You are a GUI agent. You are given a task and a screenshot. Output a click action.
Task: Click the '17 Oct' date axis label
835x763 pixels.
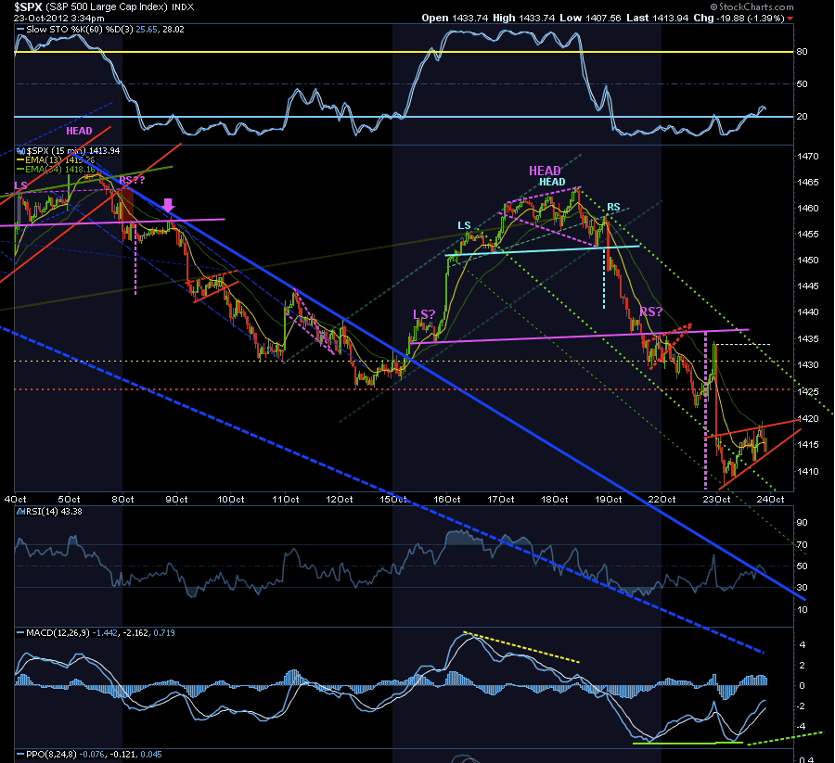501,499
